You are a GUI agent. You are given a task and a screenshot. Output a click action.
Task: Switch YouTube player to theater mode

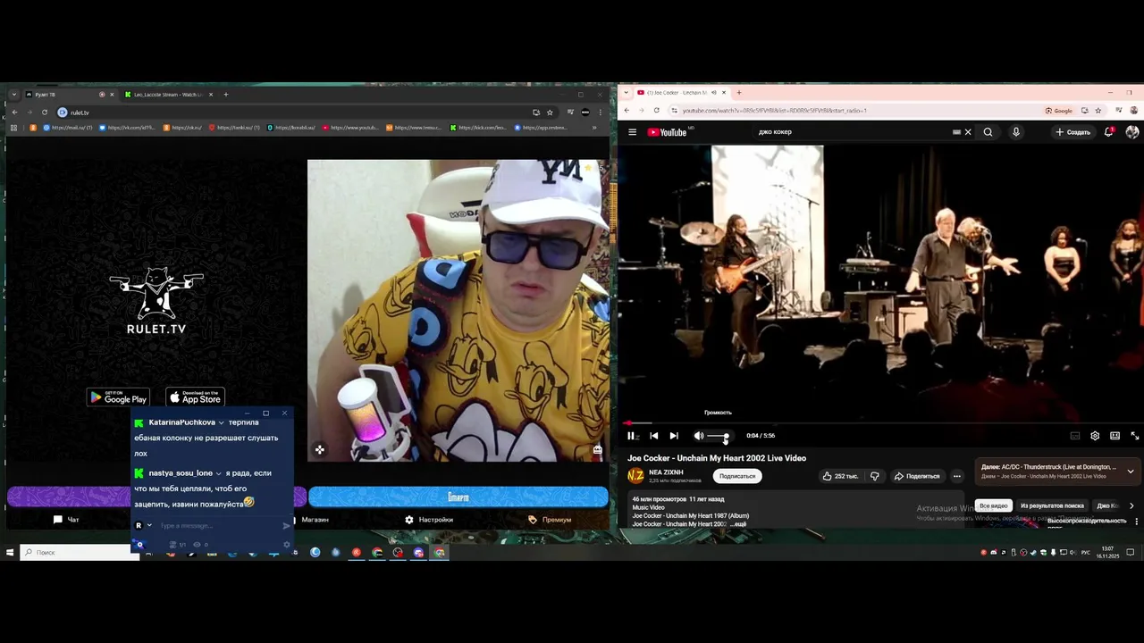coord(1115,436)
